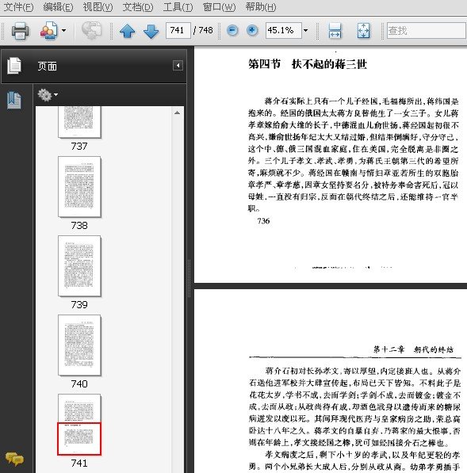Open the 帮助(H) menu
The image size is (467, 473).
click(x=261, y=7)
